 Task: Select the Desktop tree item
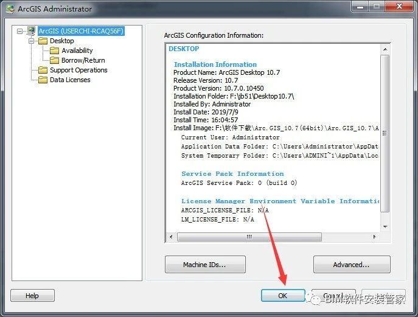point(62,41)
